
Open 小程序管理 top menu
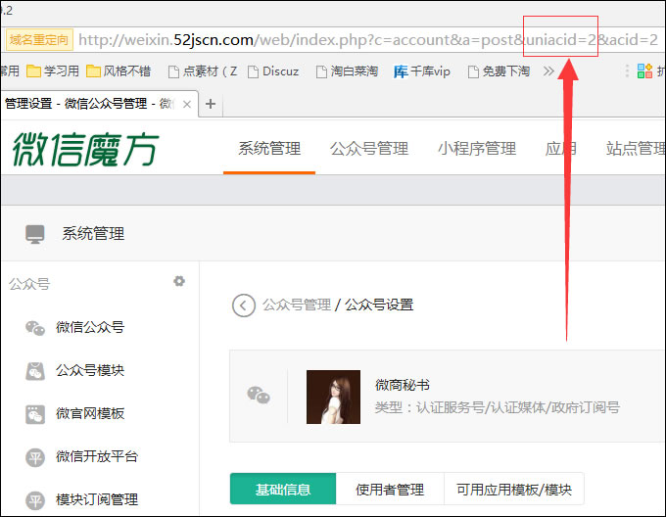tap(476, 149)
